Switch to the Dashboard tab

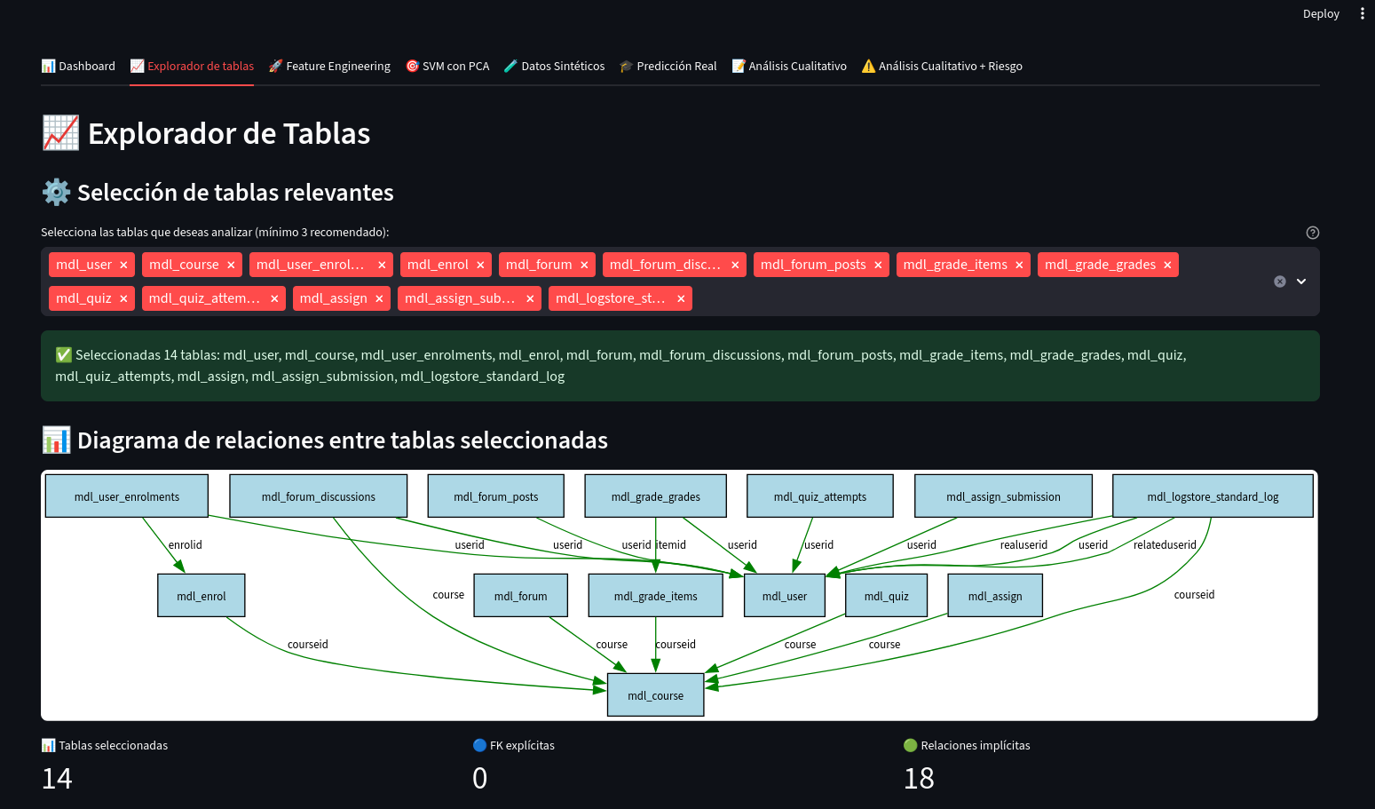point(78,66)
